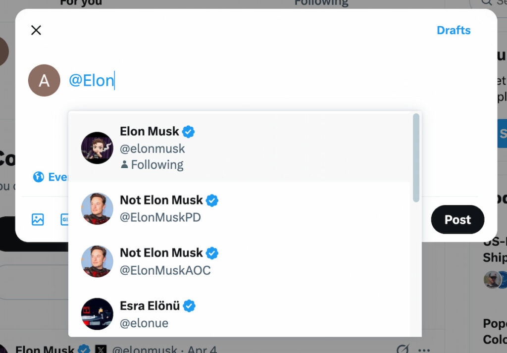The image size is (507, 353).
Task: Switch to the Following tab
Action: [x=321, y=2]
